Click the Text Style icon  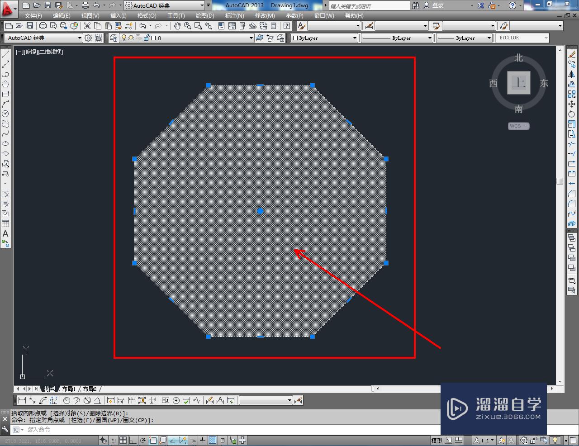click(x=301, y=26)
